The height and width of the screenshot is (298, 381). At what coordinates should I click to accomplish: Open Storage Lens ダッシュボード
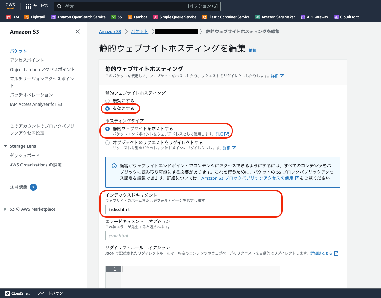coord(25,155)
